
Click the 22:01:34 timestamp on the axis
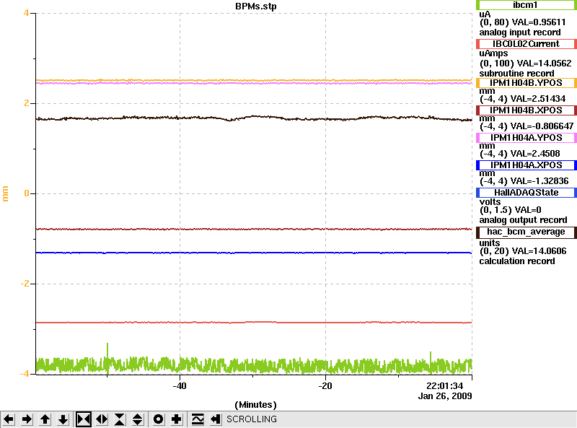pos(444,386)
